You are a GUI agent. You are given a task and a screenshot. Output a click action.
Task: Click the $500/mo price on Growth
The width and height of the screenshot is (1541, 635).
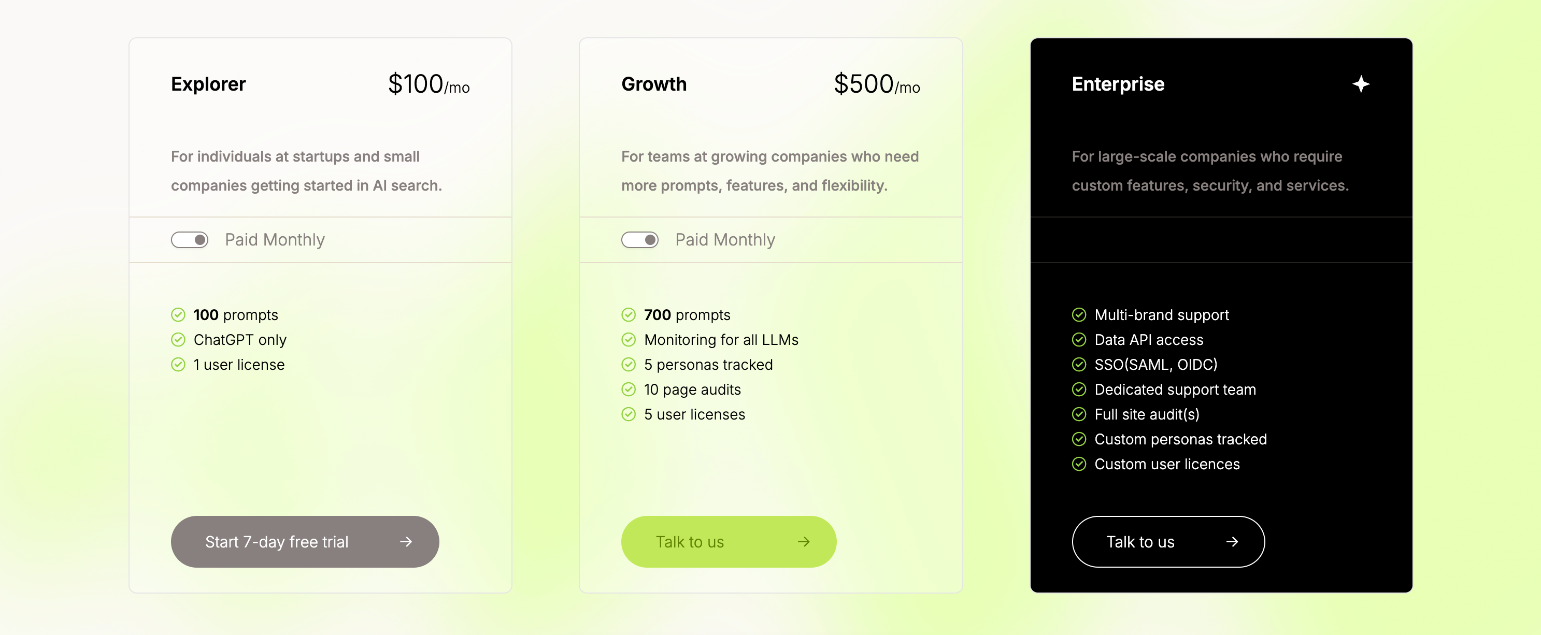pos(877,84)
